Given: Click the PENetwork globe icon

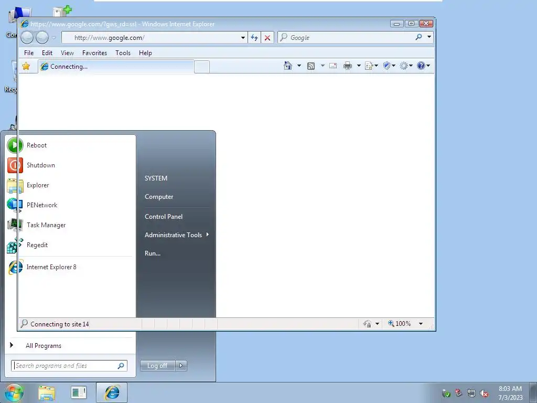Looking at the screenshot, I should tap(15, 205).
